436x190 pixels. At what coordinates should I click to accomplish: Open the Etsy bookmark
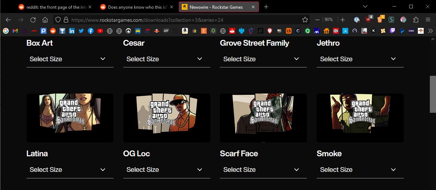tap(204, 31)
